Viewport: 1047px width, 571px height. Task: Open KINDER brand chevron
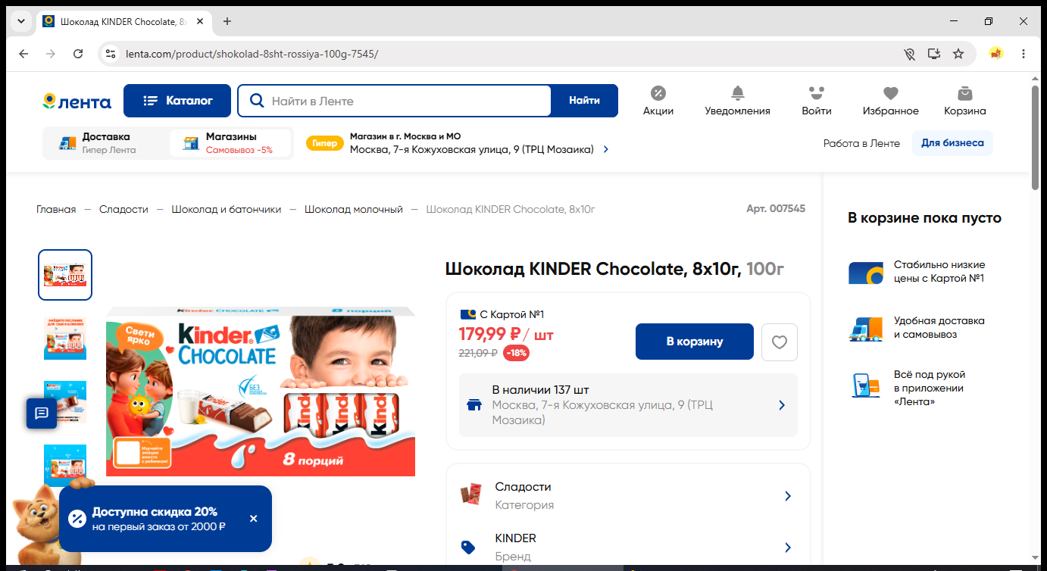pyautogui.click(x=788, y=548)
